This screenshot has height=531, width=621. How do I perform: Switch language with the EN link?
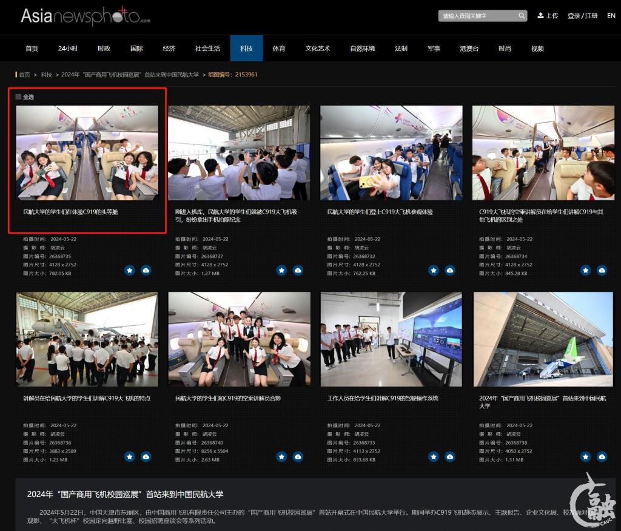click(611, 16)
